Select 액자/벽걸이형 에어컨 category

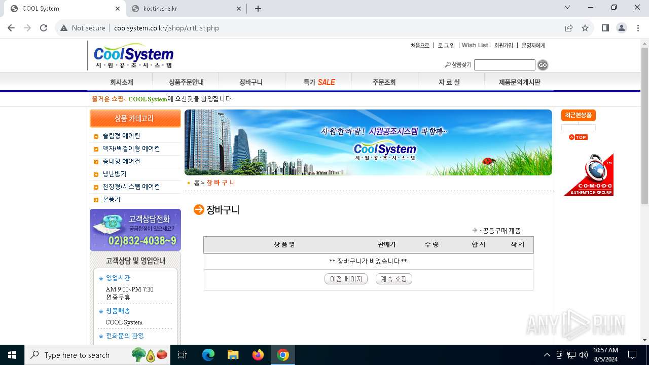[x=131, y=149]
